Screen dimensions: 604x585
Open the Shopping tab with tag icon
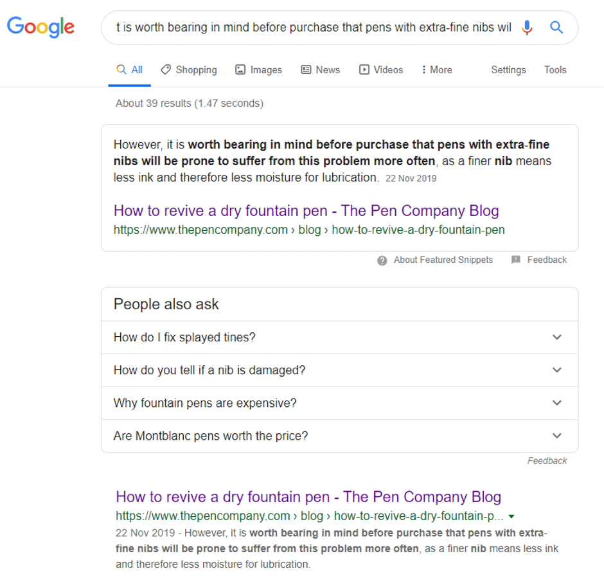click(189, 70)
